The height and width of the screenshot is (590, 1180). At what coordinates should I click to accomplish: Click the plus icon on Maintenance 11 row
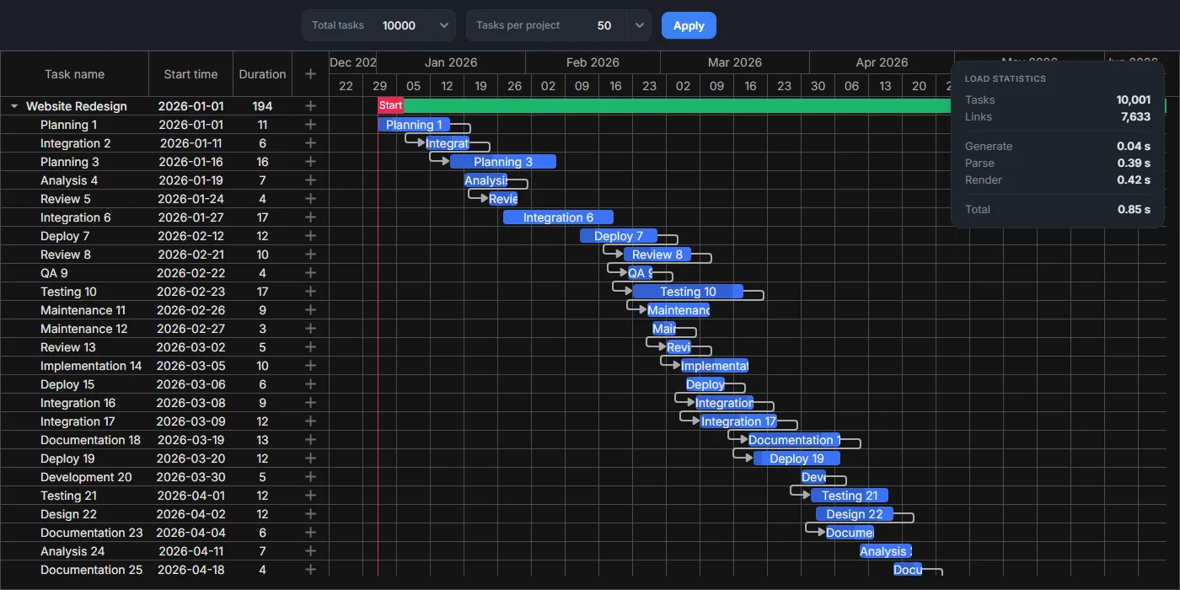[x=310, y=310]
